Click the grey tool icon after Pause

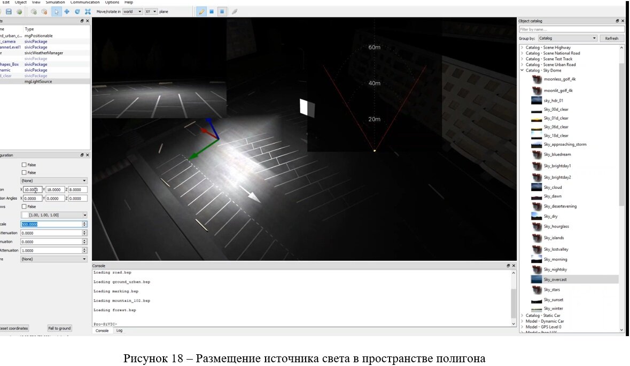point(234,12)
